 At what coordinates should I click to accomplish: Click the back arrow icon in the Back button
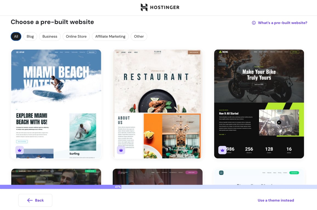30,200
